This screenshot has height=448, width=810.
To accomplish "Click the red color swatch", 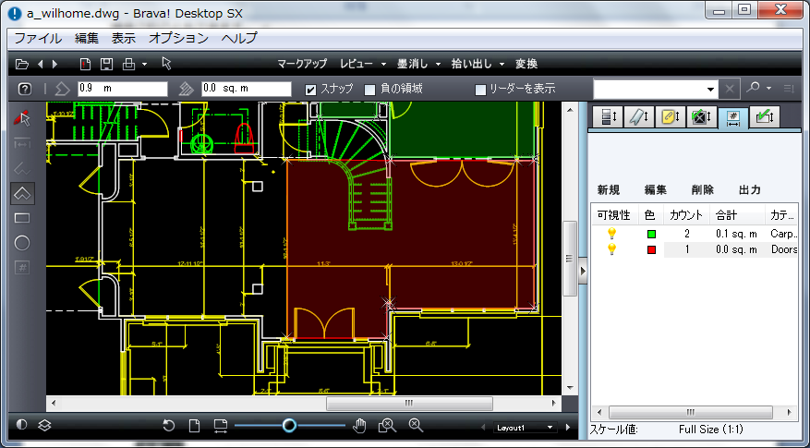I will tap(651, 249).
